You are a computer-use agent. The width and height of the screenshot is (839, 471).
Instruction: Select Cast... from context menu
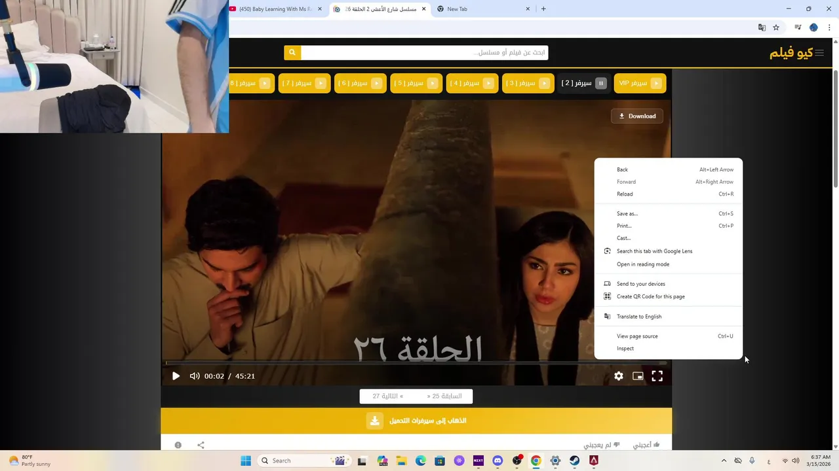tap(669, 238)
